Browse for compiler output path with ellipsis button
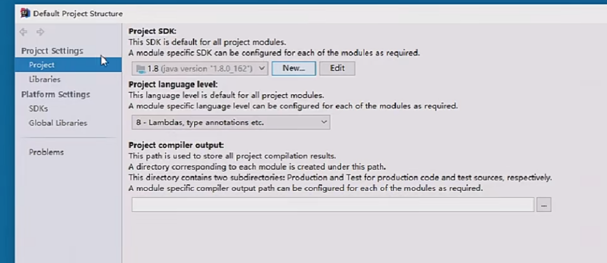The width and height of the screenshot is (607, 263). (x=544, y=205)
